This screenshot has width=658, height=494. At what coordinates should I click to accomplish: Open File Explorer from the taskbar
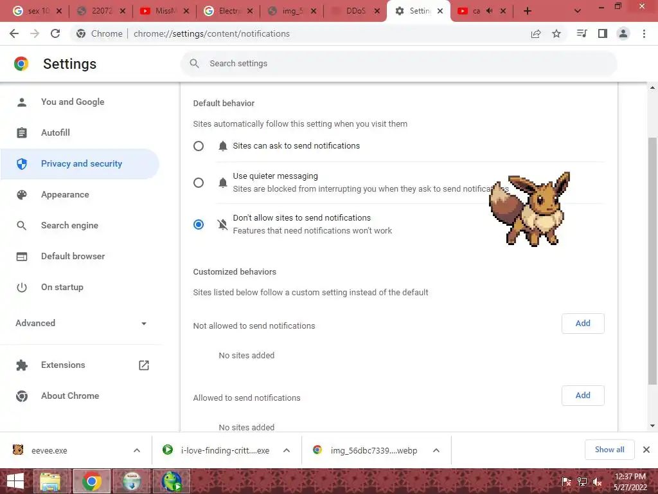(50, 481)
